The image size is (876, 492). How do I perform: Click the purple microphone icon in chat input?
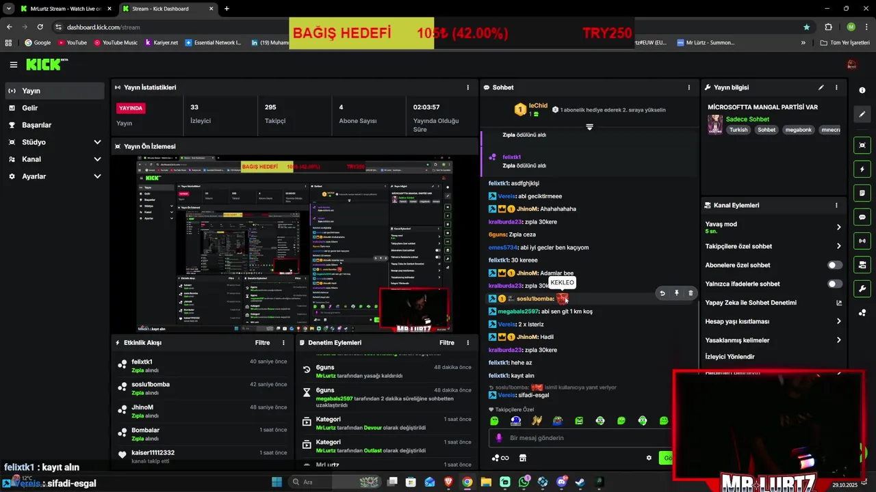499,438
